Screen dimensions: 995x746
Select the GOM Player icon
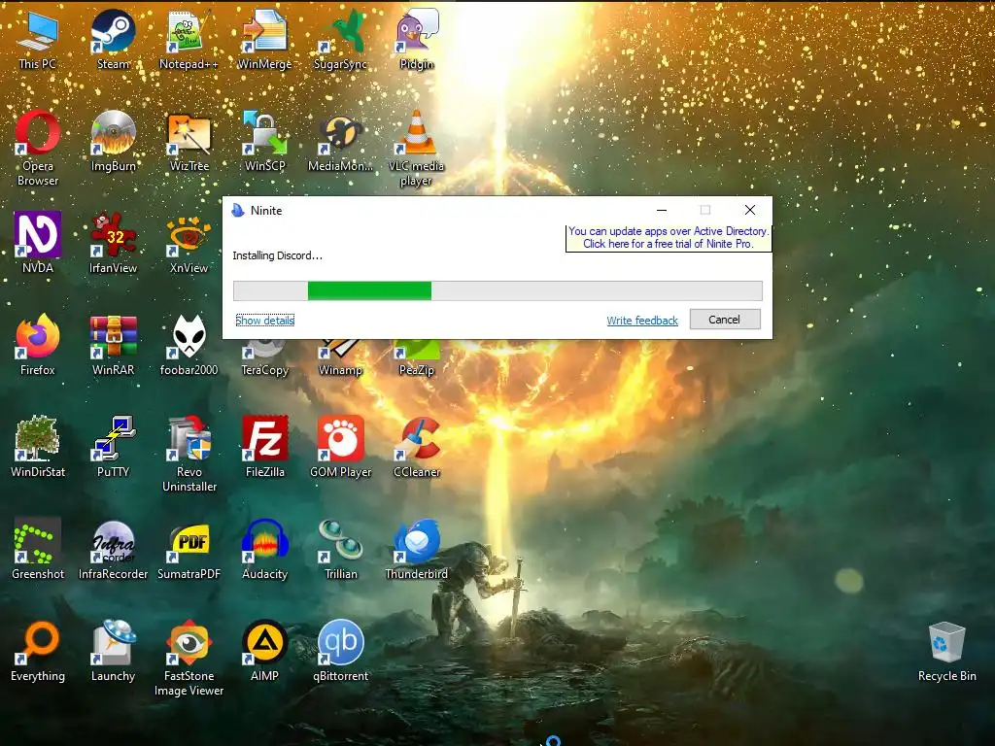pyautogui.click(x=340, y=447)
